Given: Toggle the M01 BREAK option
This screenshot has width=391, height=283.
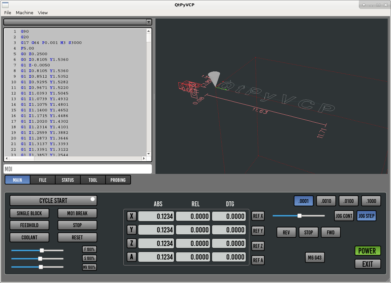Looking at the screenshot, I should 77,213.
